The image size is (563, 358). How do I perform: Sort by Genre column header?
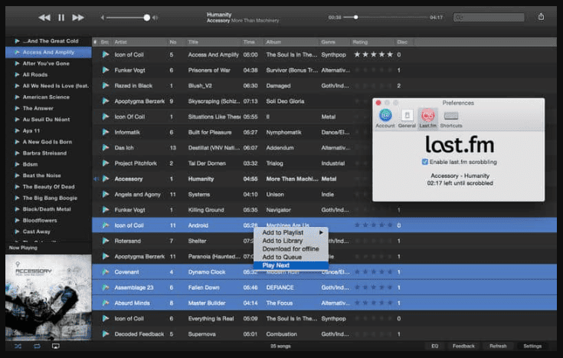335,42
